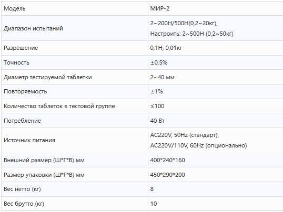The image size is (283, 212).
Task: Select the МИР-2 model value
Action: pyautogui.click(x=160, y=8)
